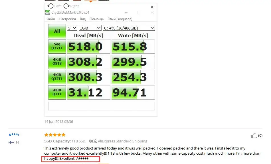Rotate the image right

tap(71, 6)
